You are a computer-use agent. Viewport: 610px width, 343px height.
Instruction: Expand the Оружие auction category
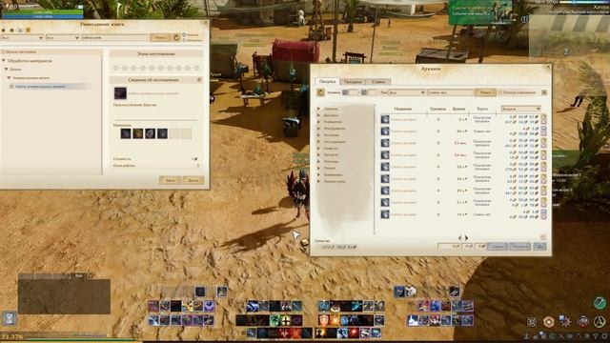pos(319,109)
